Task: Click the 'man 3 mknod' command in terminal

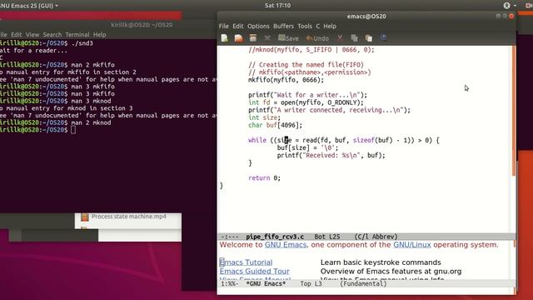Action: (x=91, y=101)
